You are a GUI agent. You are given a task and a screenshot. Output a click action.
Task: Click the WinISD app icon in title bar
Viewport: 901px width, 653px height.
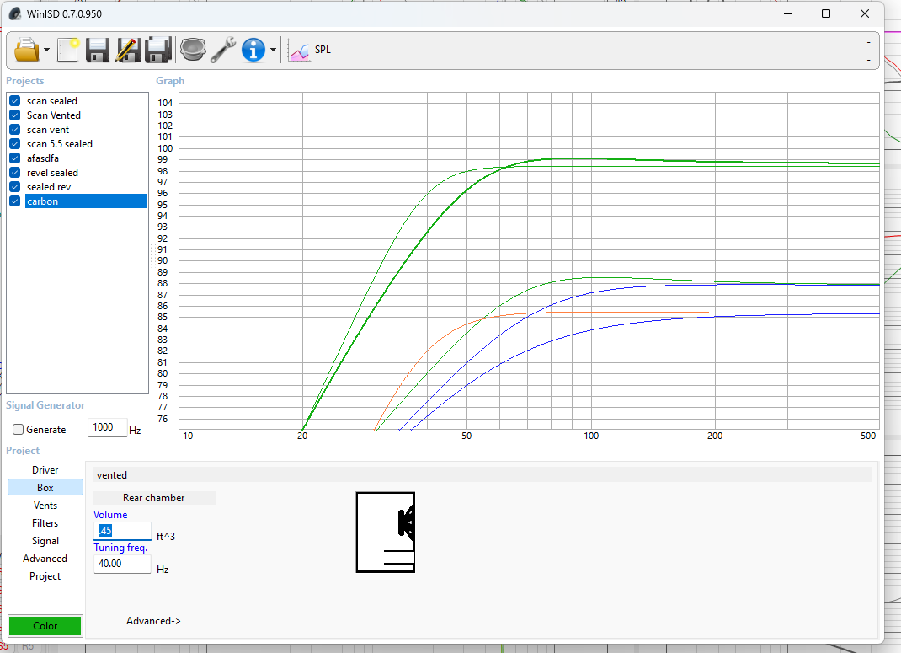15,13
